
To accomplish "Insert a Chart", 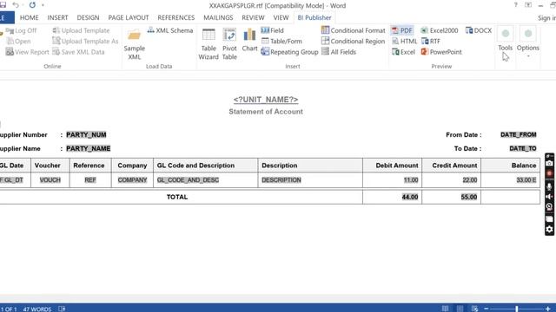I will click(249, 41).
